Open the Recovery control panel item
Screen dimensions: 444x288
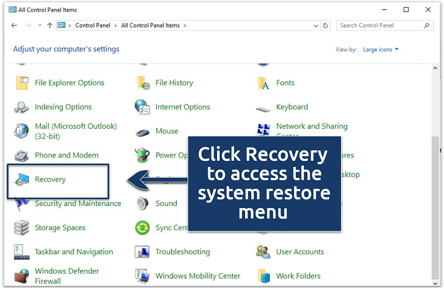(50, 180)
